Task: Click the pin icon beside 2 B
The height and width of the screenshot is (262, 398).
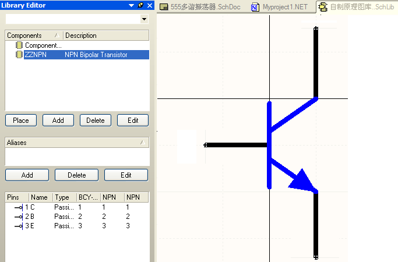Action: [x=19, y=217]
